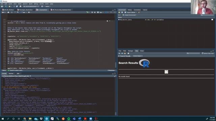Expand the DN_Master_Data object
The width and height of the screenshot is (216, 121).
tap(119, 20)
